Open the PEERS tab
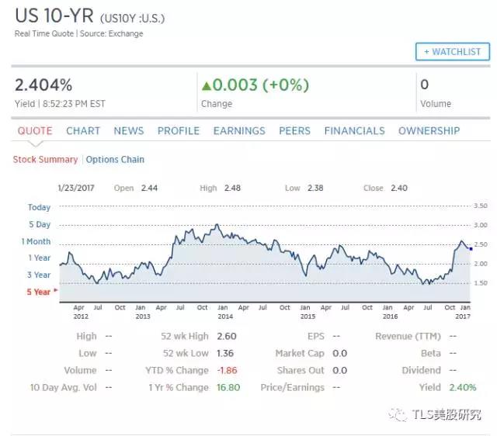497x436 pixels. tap(295, 131)
